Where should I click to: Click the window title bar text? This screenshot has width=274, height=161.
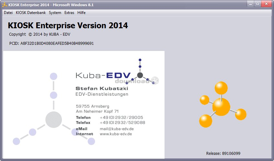coord(51,5)
